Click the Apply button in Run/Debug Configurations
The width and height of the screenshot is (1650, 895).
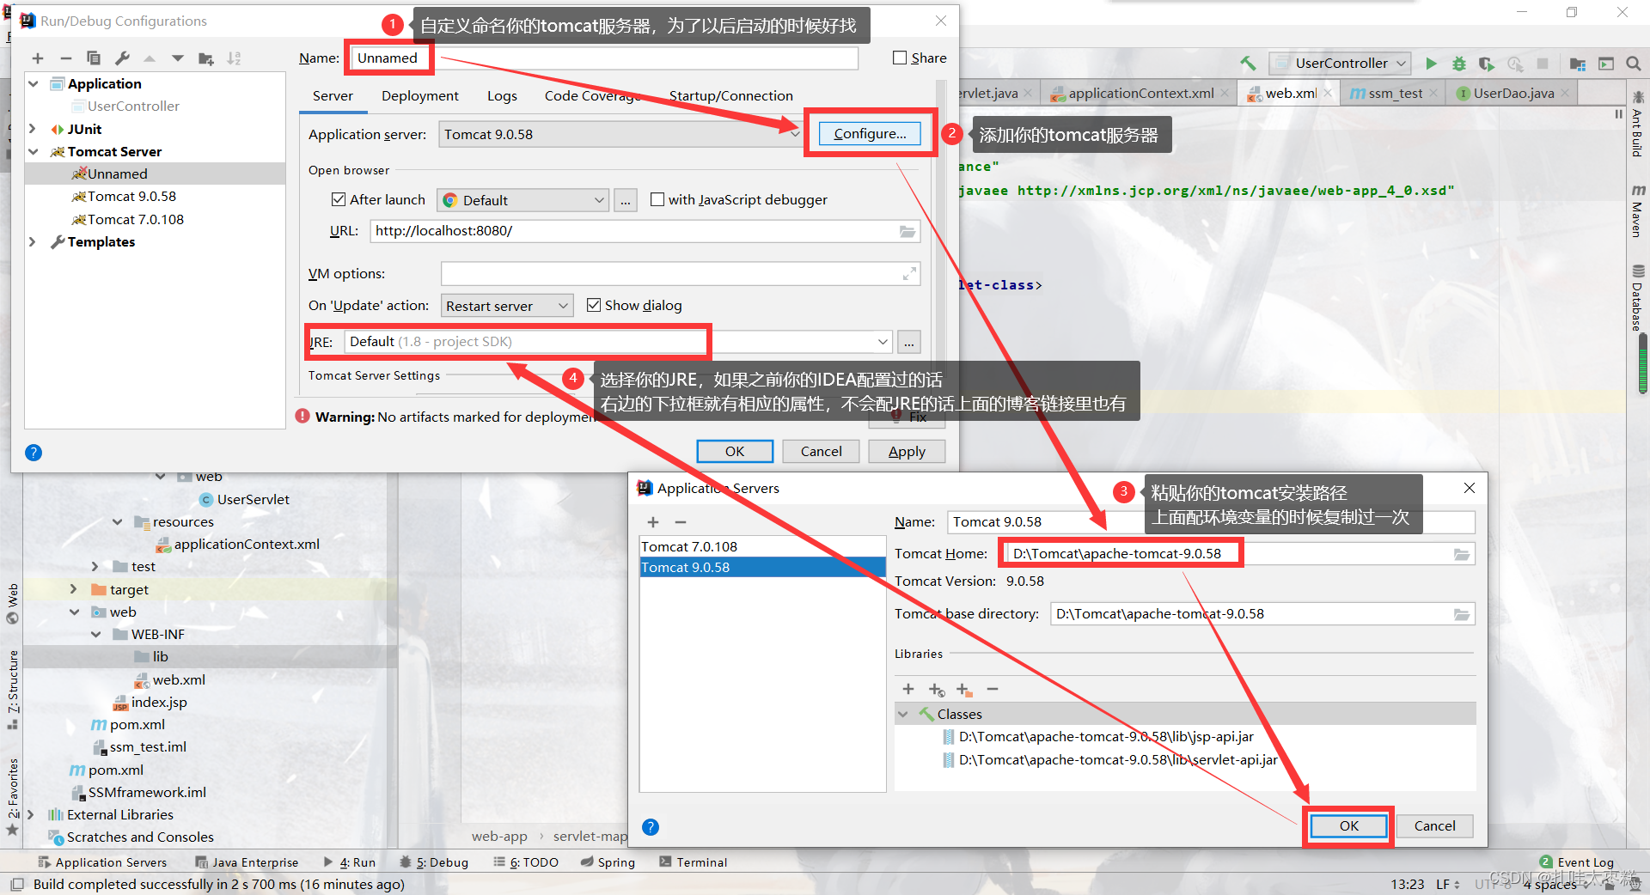coord(907,452)
